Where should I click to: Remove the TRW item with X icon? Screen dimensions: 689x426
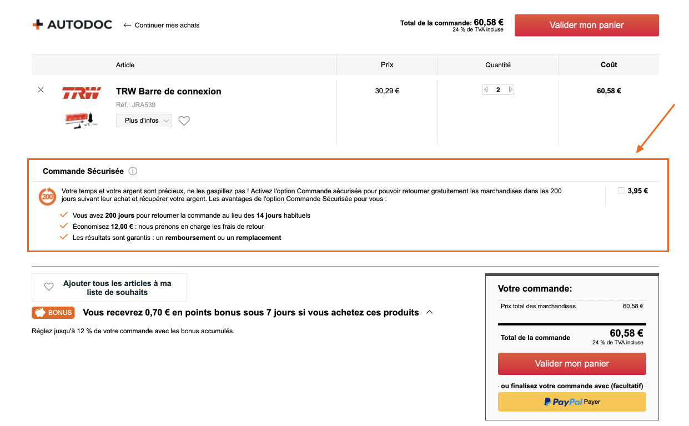point(41,90)
